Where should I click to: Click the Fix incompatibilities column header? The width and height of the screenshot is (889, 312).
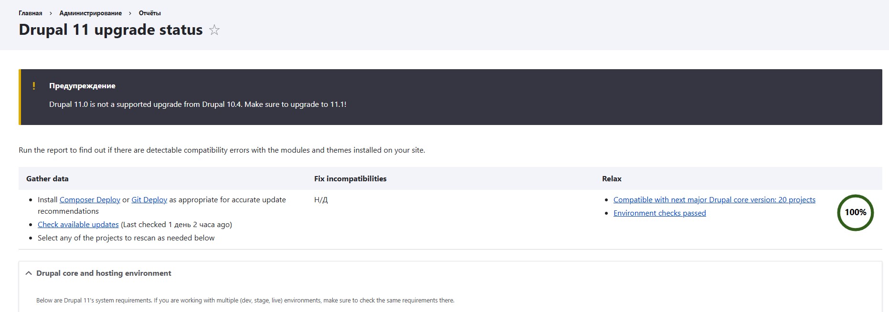click(x=350, y=179)
